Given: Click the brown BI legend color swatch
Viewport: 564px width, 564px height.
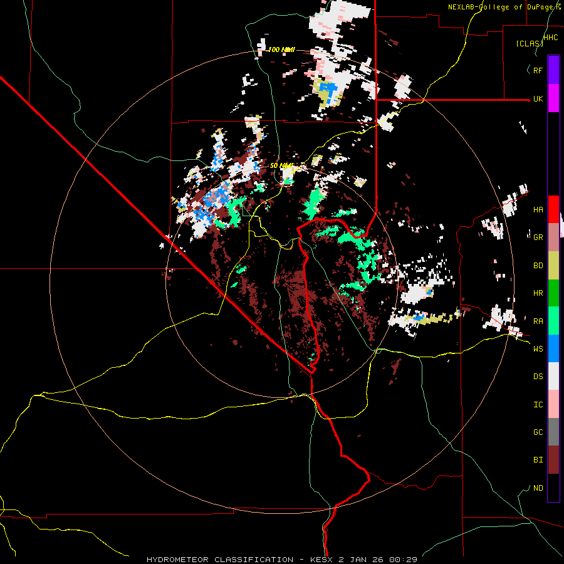Looking at the screenshot, I should (x=553, y=460).
